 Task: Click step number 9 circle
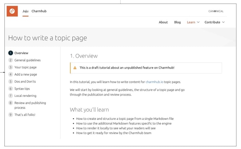pyautogui.click(x=10, y=115)
